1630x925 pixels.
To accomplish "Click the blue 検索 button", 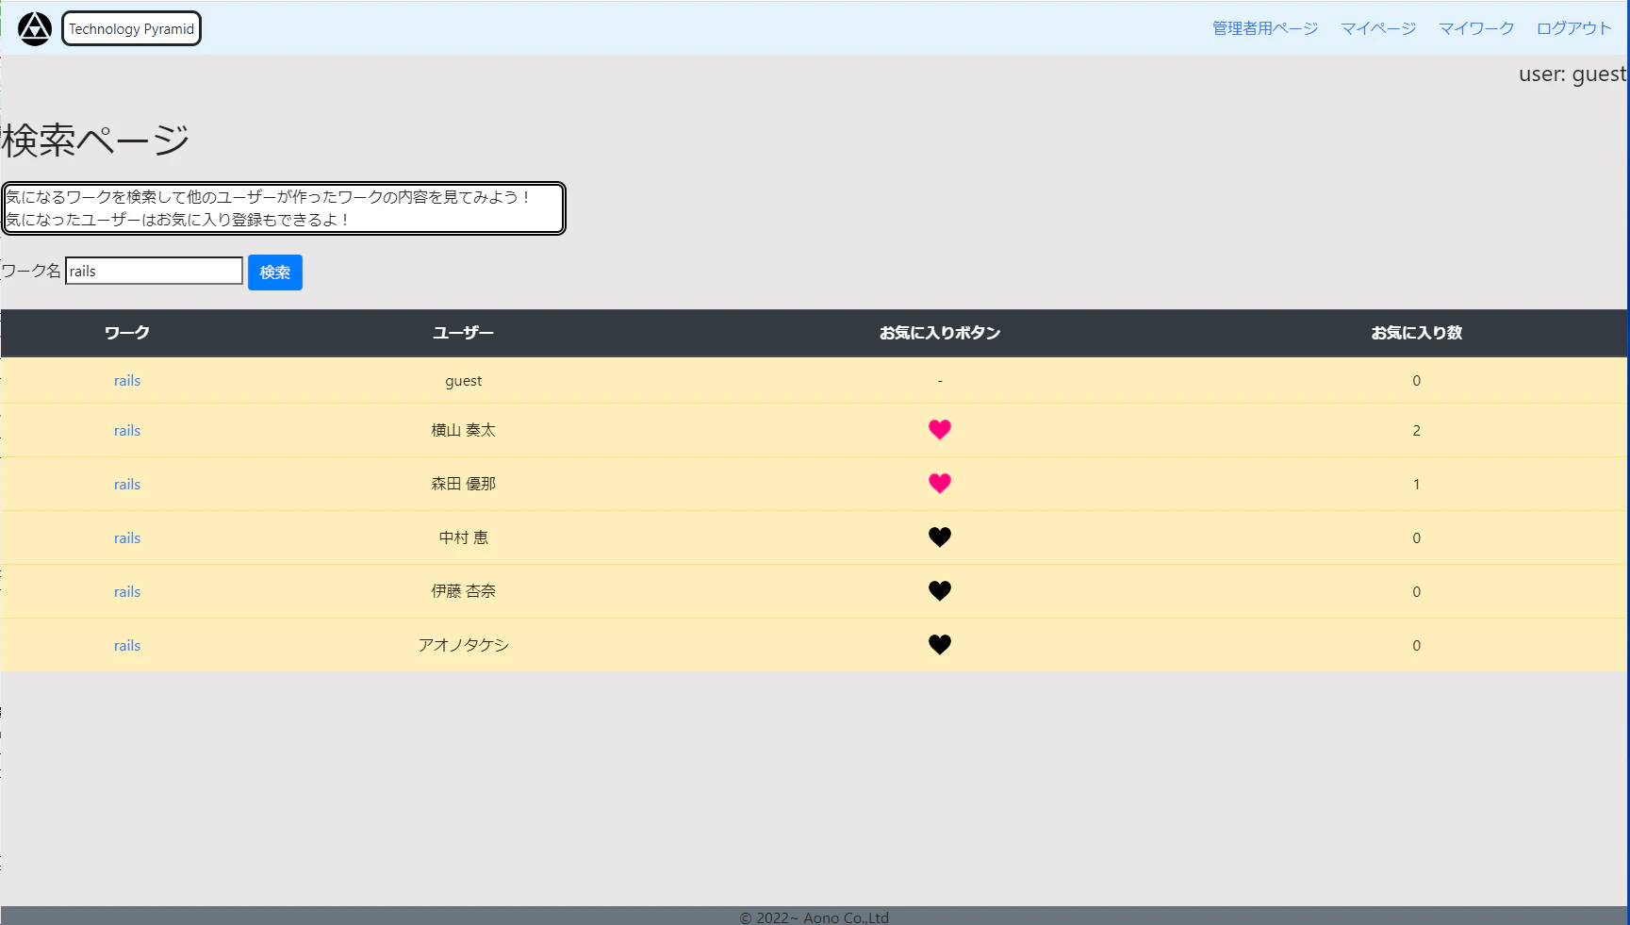I will [275, 273].
